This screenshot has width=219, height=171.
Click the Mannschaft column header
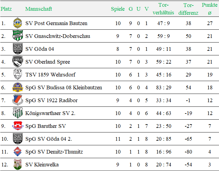tap(38, 9)
